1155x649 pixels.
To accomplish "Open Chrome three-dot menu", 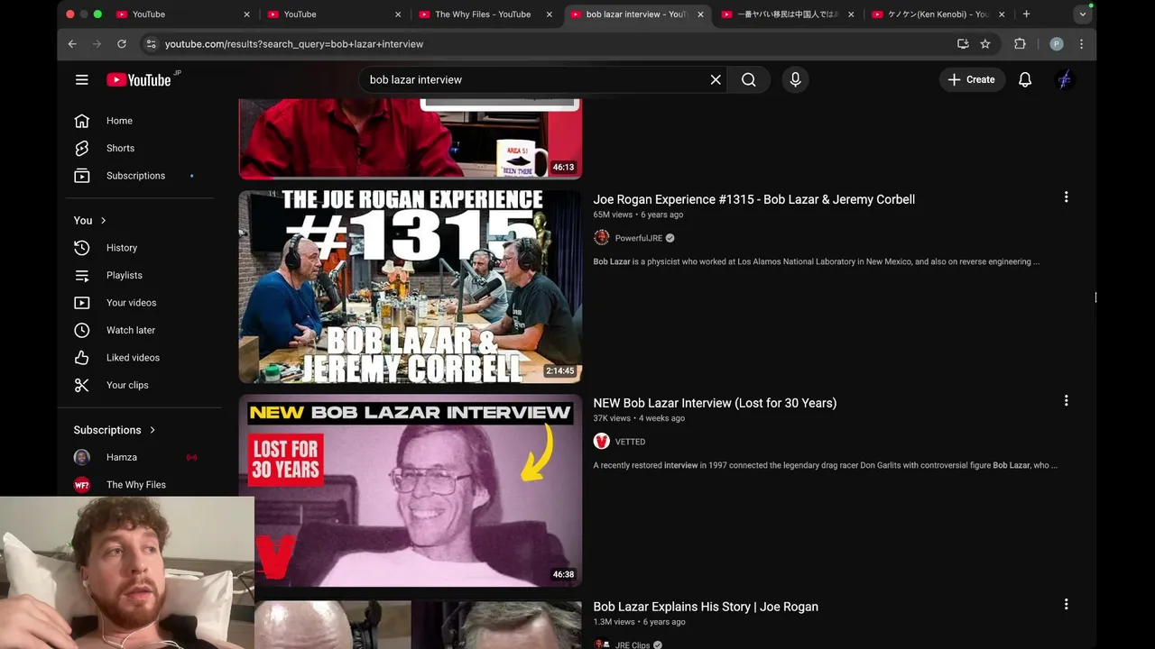I will [1081, 43].
